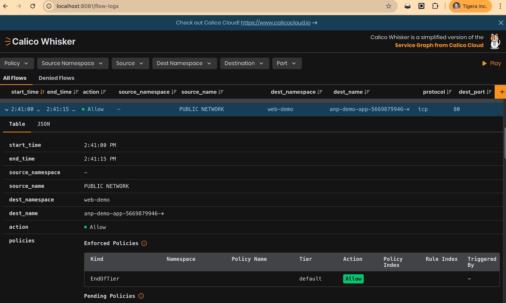Click the green Allow badge in Enforced Policies
The width and height of the screenshot is (506, 303).
(x=353, y=279)
